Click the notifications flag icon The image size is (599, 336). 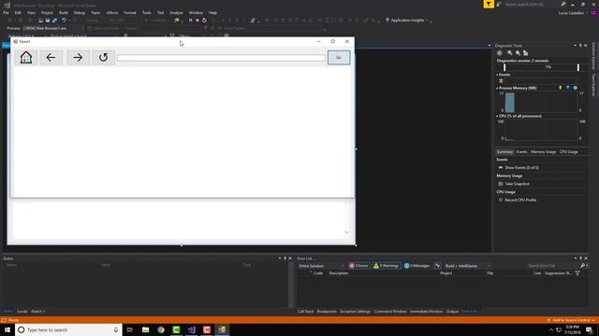(x=489, y=4)
